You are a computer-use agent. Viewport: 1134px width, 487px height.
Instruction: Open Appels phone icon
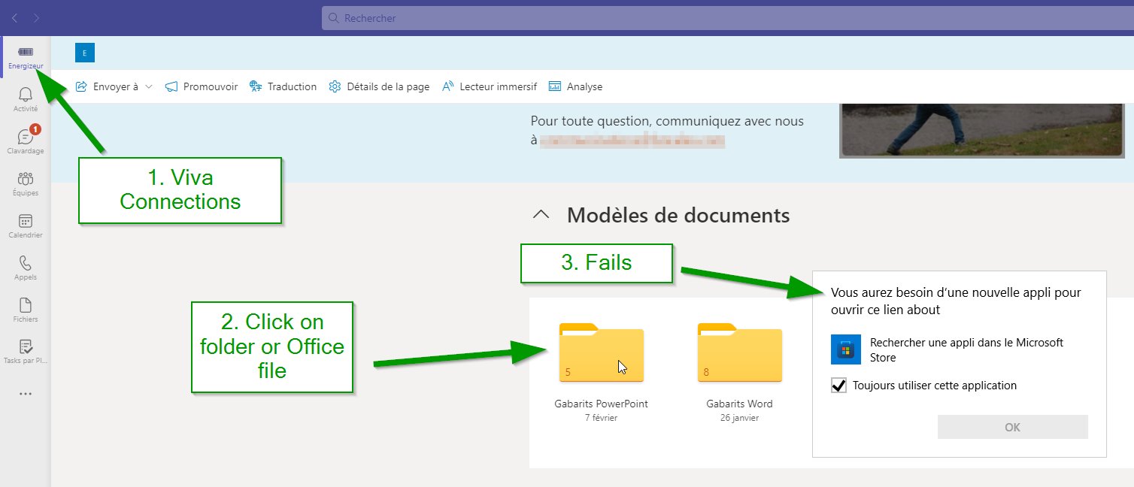26,268
